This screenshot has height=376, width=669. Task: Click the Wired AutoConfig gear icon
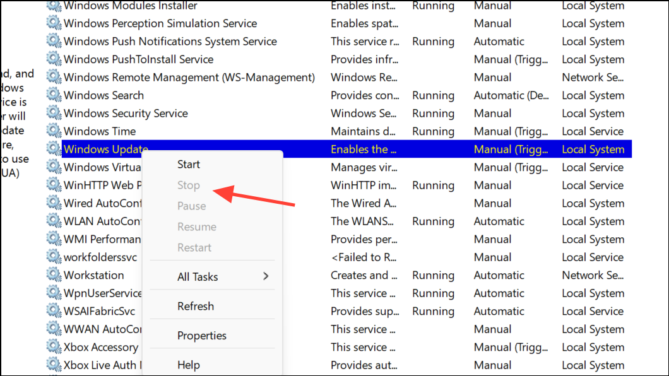(x=54, y=203)
